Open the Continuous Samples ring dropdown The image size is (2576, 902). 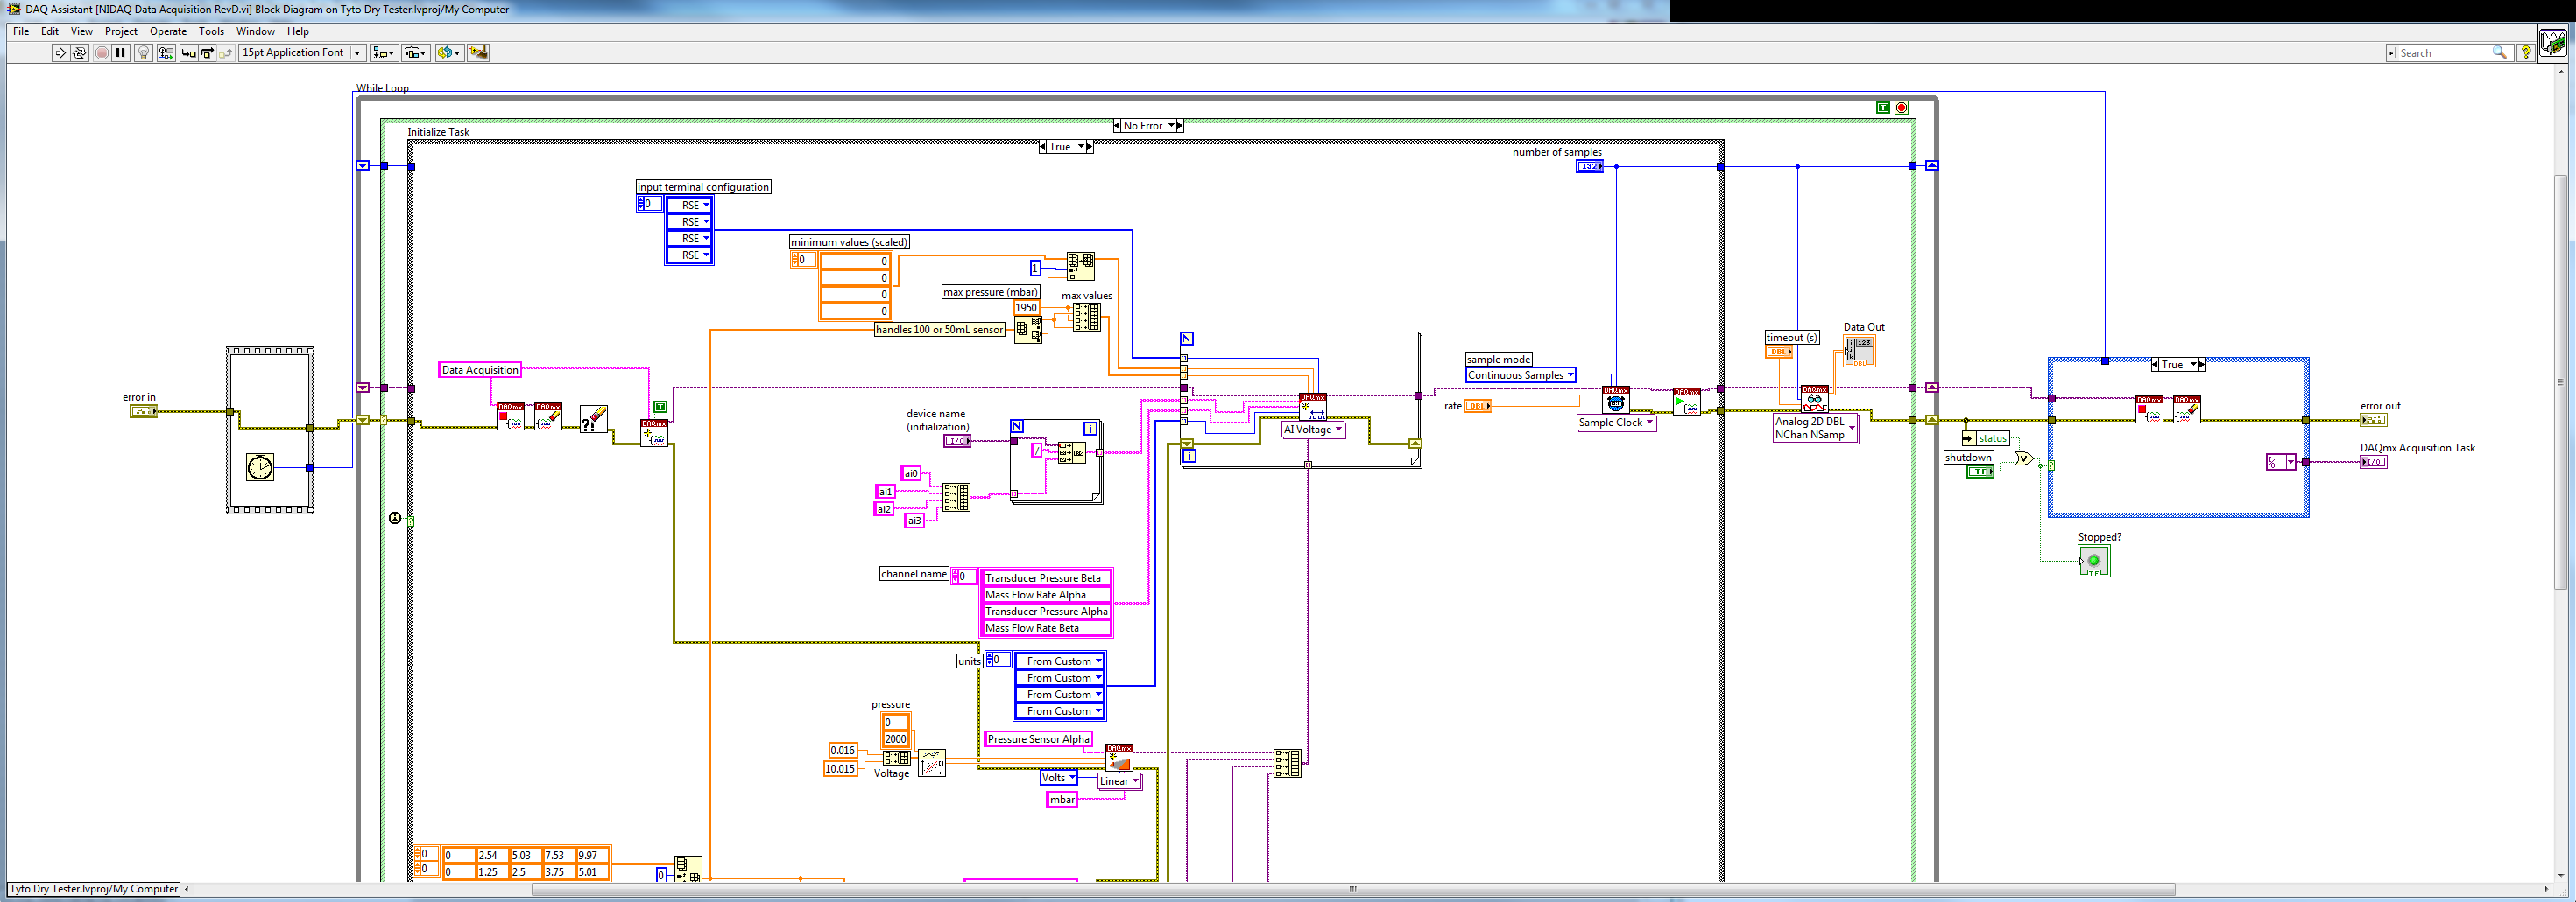pyautogui.click(x=1520, y=375)
